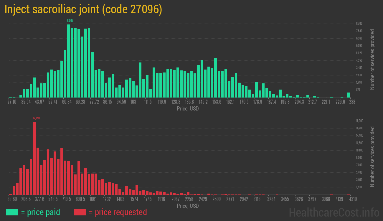The height and width of the screenshot is (221, 383).
Task: Click the 35.60 tick on the bottom x-axis
Action: [12, 199]
